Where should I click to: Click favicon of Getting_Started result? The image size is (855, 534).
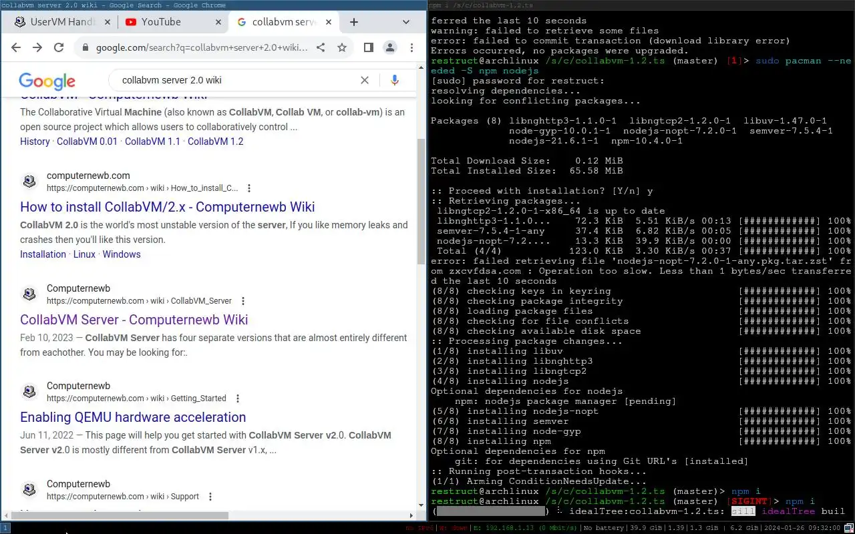coord(29,392)
